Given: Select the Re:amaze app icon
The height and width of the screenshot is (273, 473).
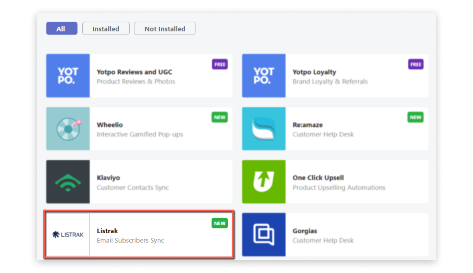Looking at the screenshot, I should (x=264, y=129).
